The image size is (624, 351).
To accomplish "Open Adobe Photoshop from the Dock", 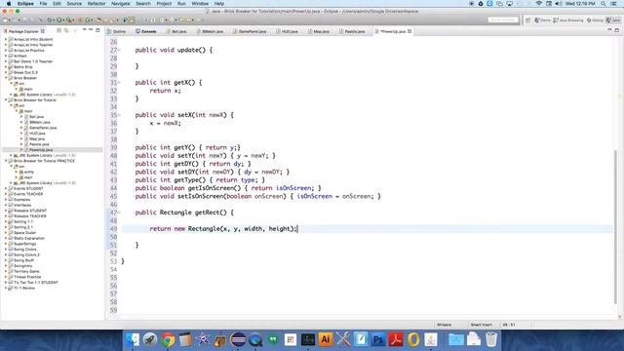I will coord(377,339).
